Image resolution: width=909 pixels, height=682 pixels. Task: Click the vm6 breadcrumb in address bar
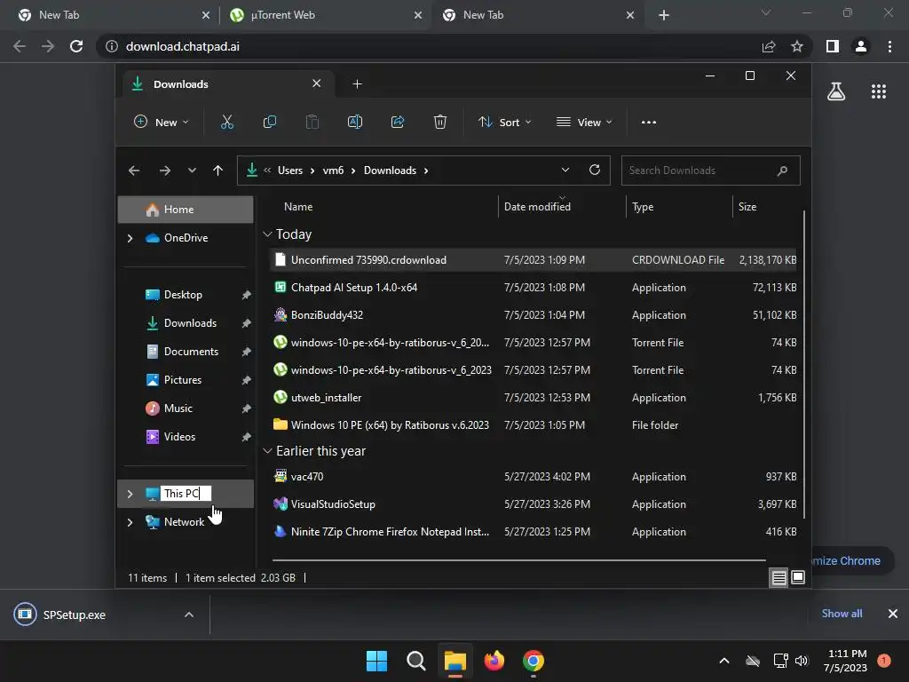click(x=334, y=170)
